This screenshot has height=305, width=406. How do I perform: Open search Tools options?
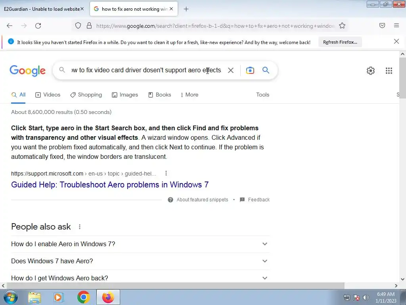tap(262, 95)
